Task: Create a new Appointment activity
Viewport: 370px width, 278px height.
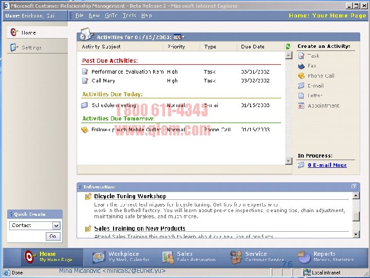Action: (x=319, y=106)
